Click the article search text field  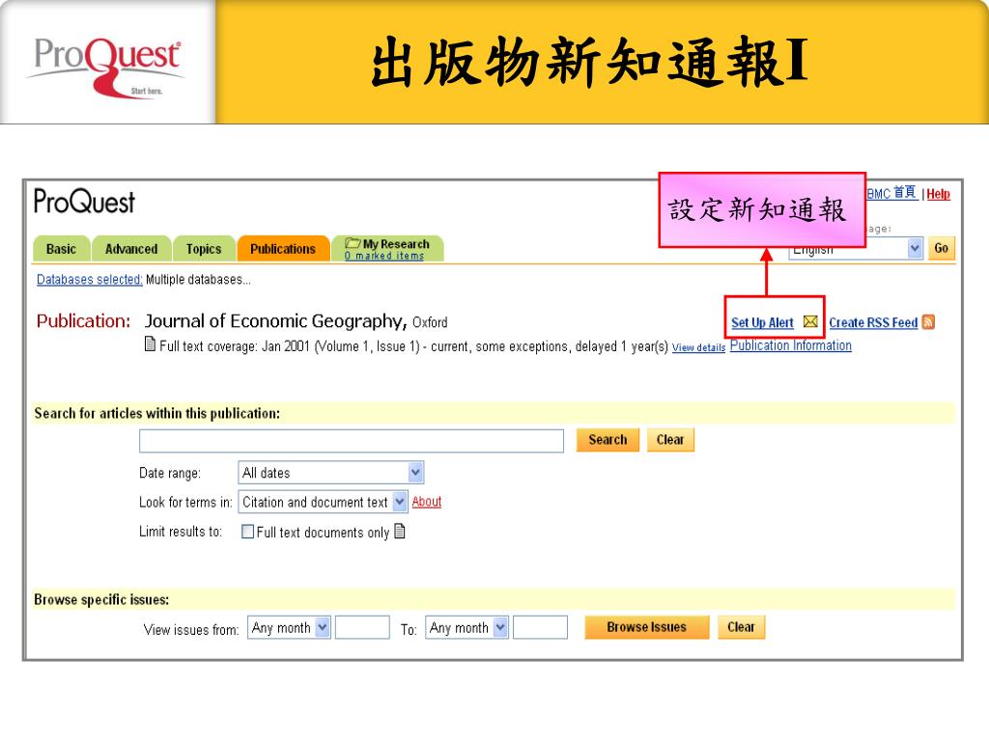[352, 441]
